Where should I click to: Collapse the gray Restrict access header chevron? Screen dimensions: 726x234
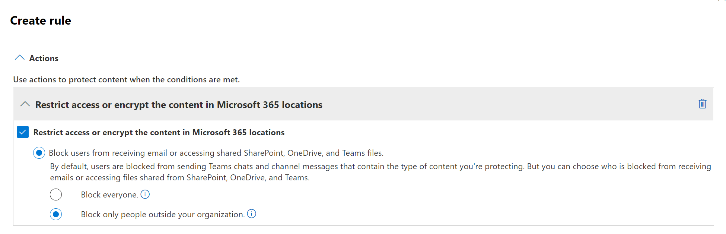(x=25, y=104)
